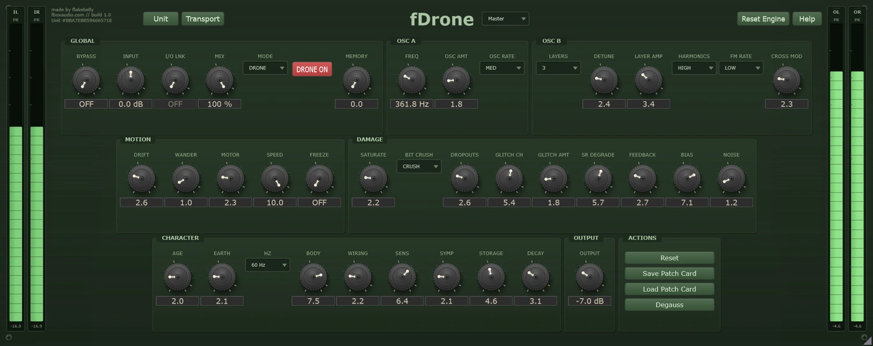Click the MIX value field 100 %
The height and width of the screenshot is (346, 873).
[219, 104]
